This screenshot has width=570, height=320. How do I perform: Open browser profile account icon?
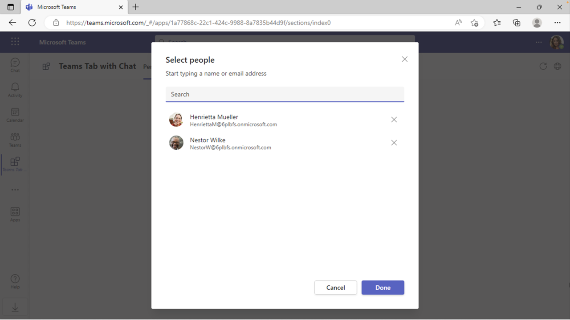[537, 23]
